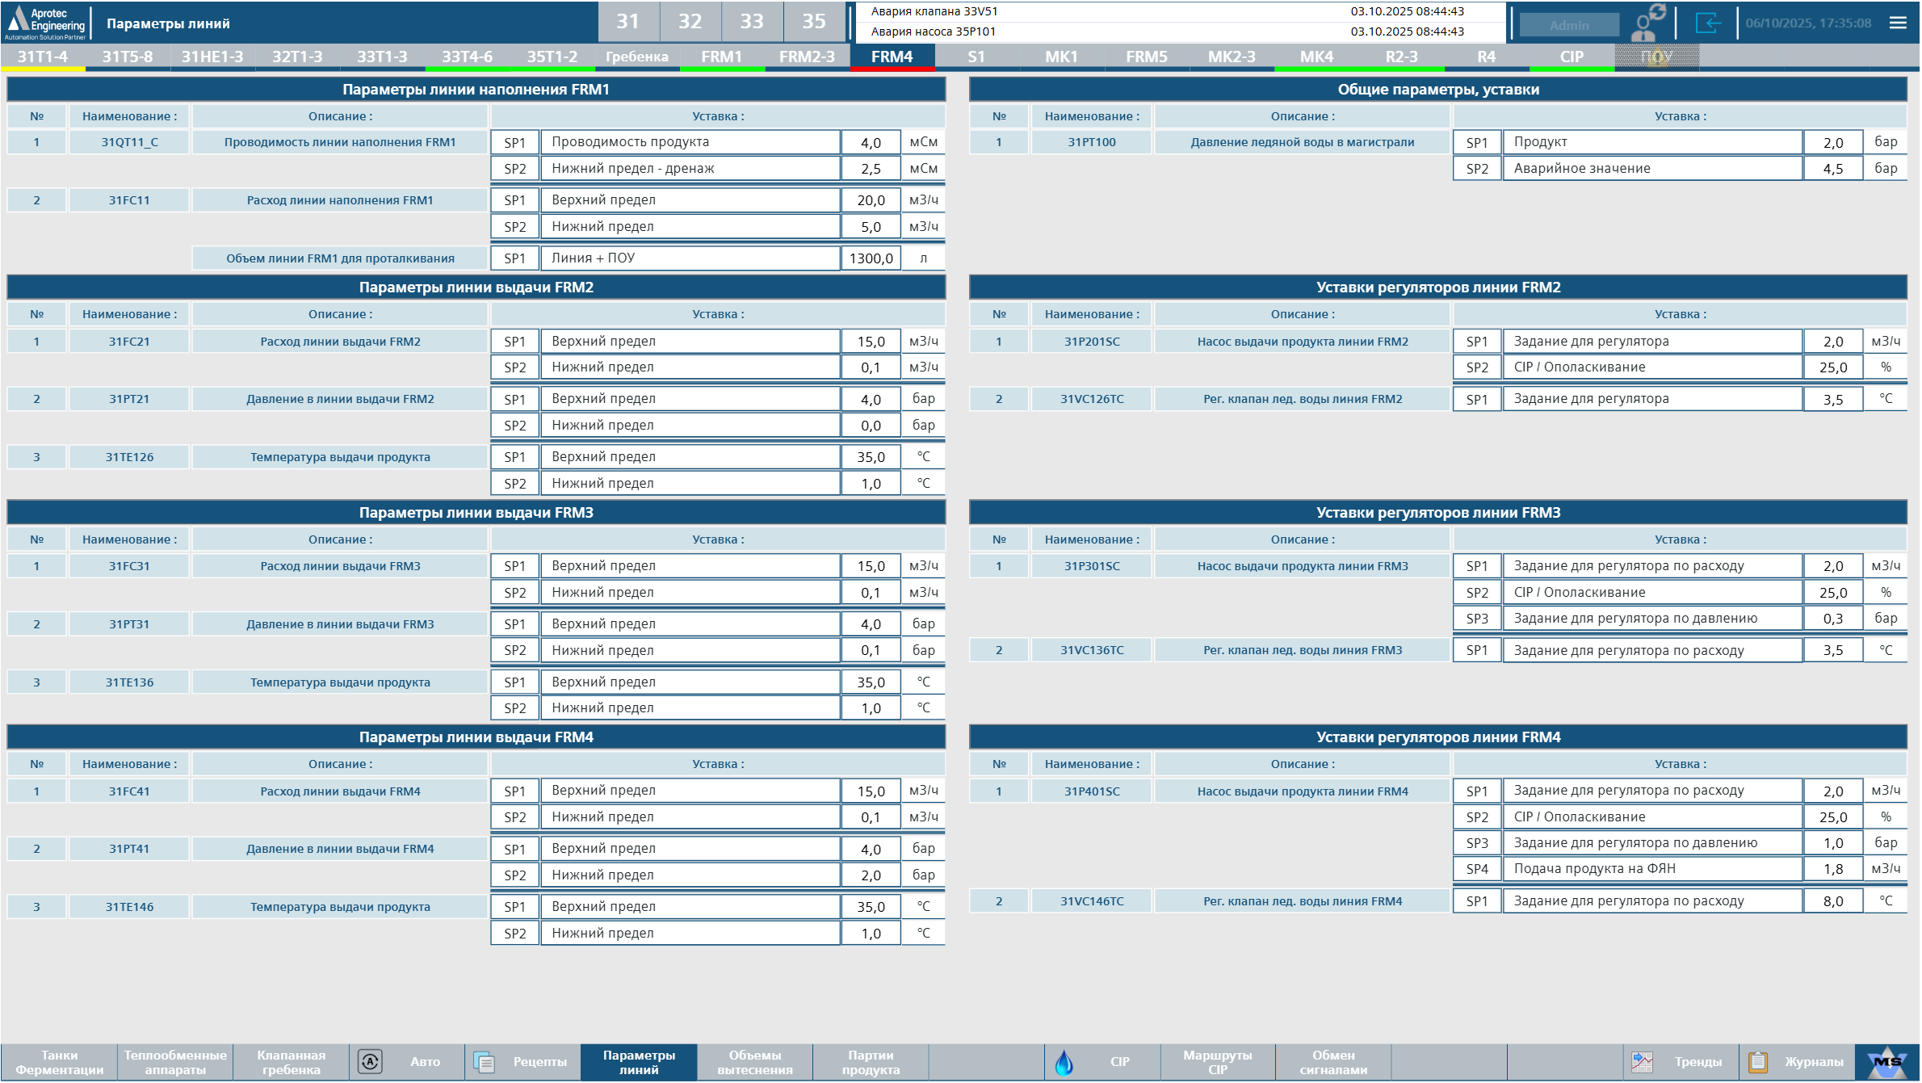Open "Обмен сигналами" at the bottom
Screen dimensions: 1922x1083
pyautogui.click(x=1333, y=1062)
